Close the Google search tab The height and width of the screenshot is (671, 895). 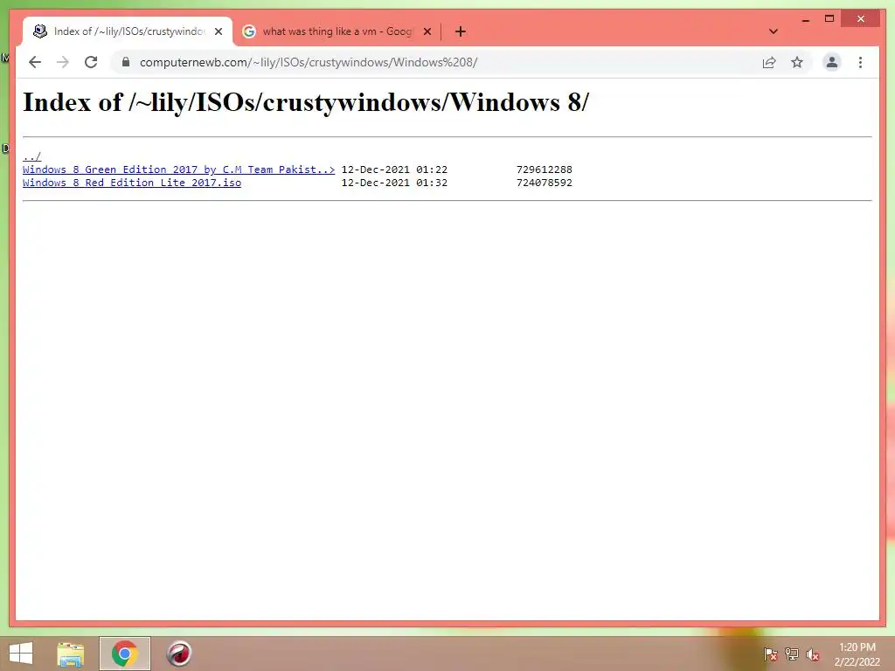coord(427,31)
